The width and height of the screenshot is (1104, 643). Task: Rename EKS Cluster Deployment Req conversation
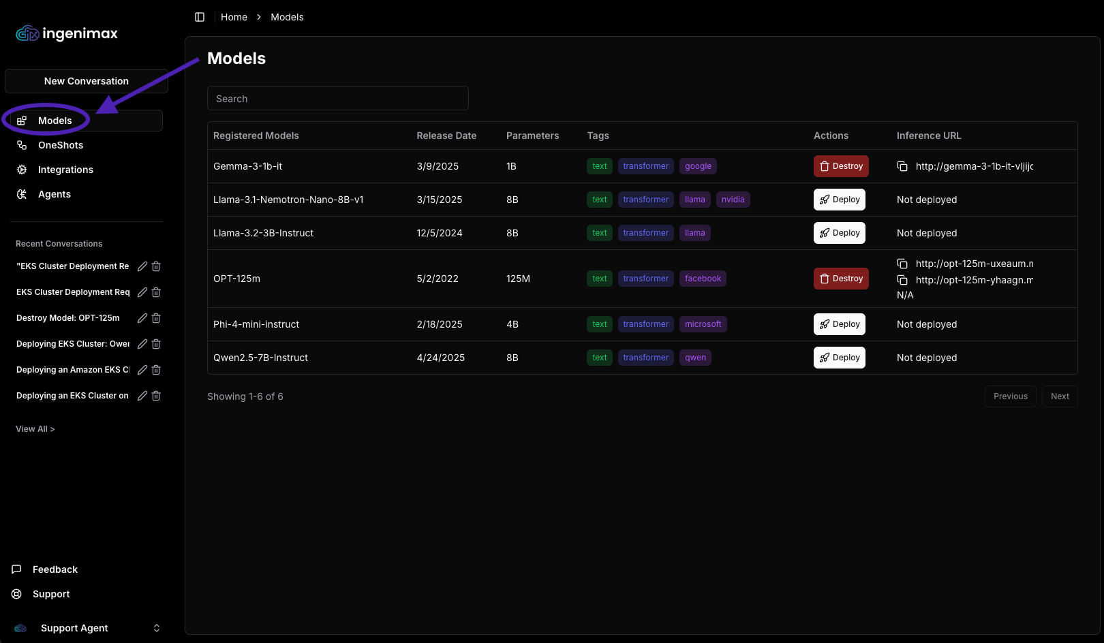point(142,292)
